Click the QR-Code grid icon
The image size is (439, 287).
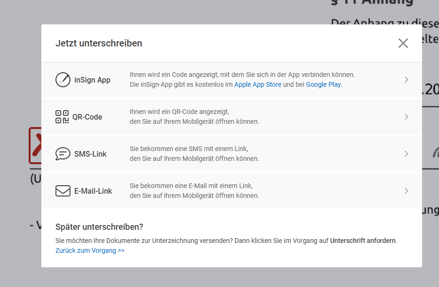tap(62, 117)
